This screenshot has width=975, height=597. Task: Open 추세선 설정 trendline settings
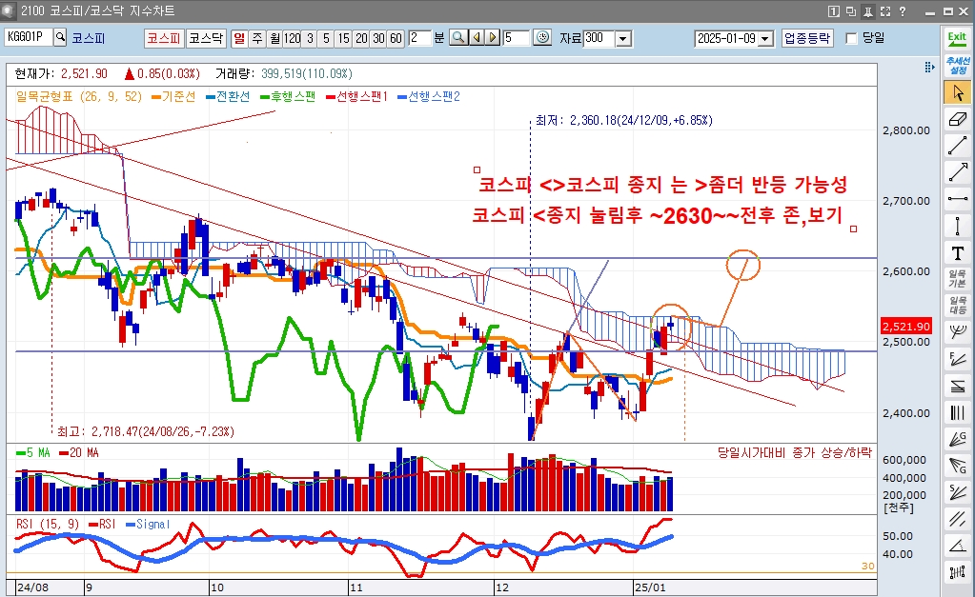pyautogui.click(x=957, y=66)
